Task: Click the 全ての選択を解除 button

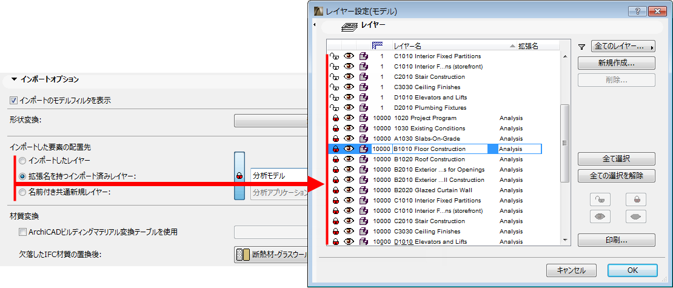Action: click(x=617, y=176)
